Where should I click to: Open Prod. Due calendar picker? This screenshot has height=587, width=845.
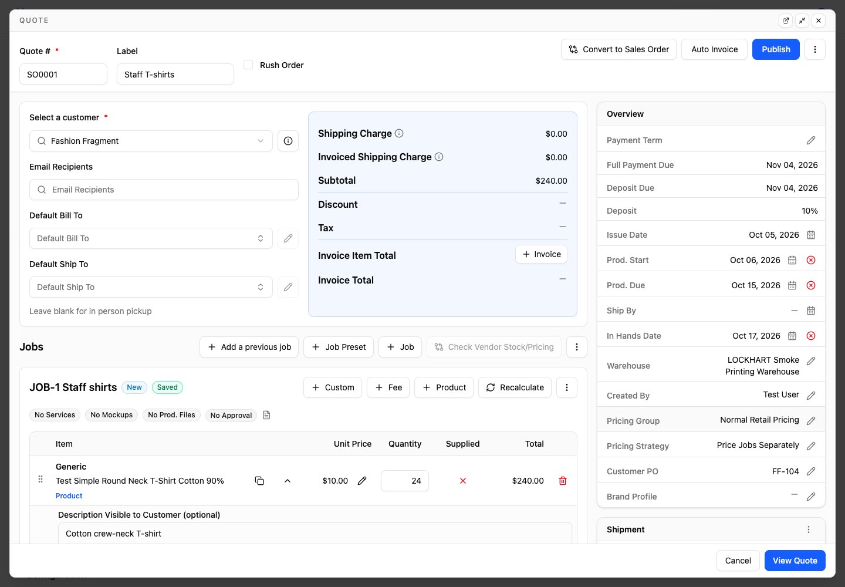792,285
